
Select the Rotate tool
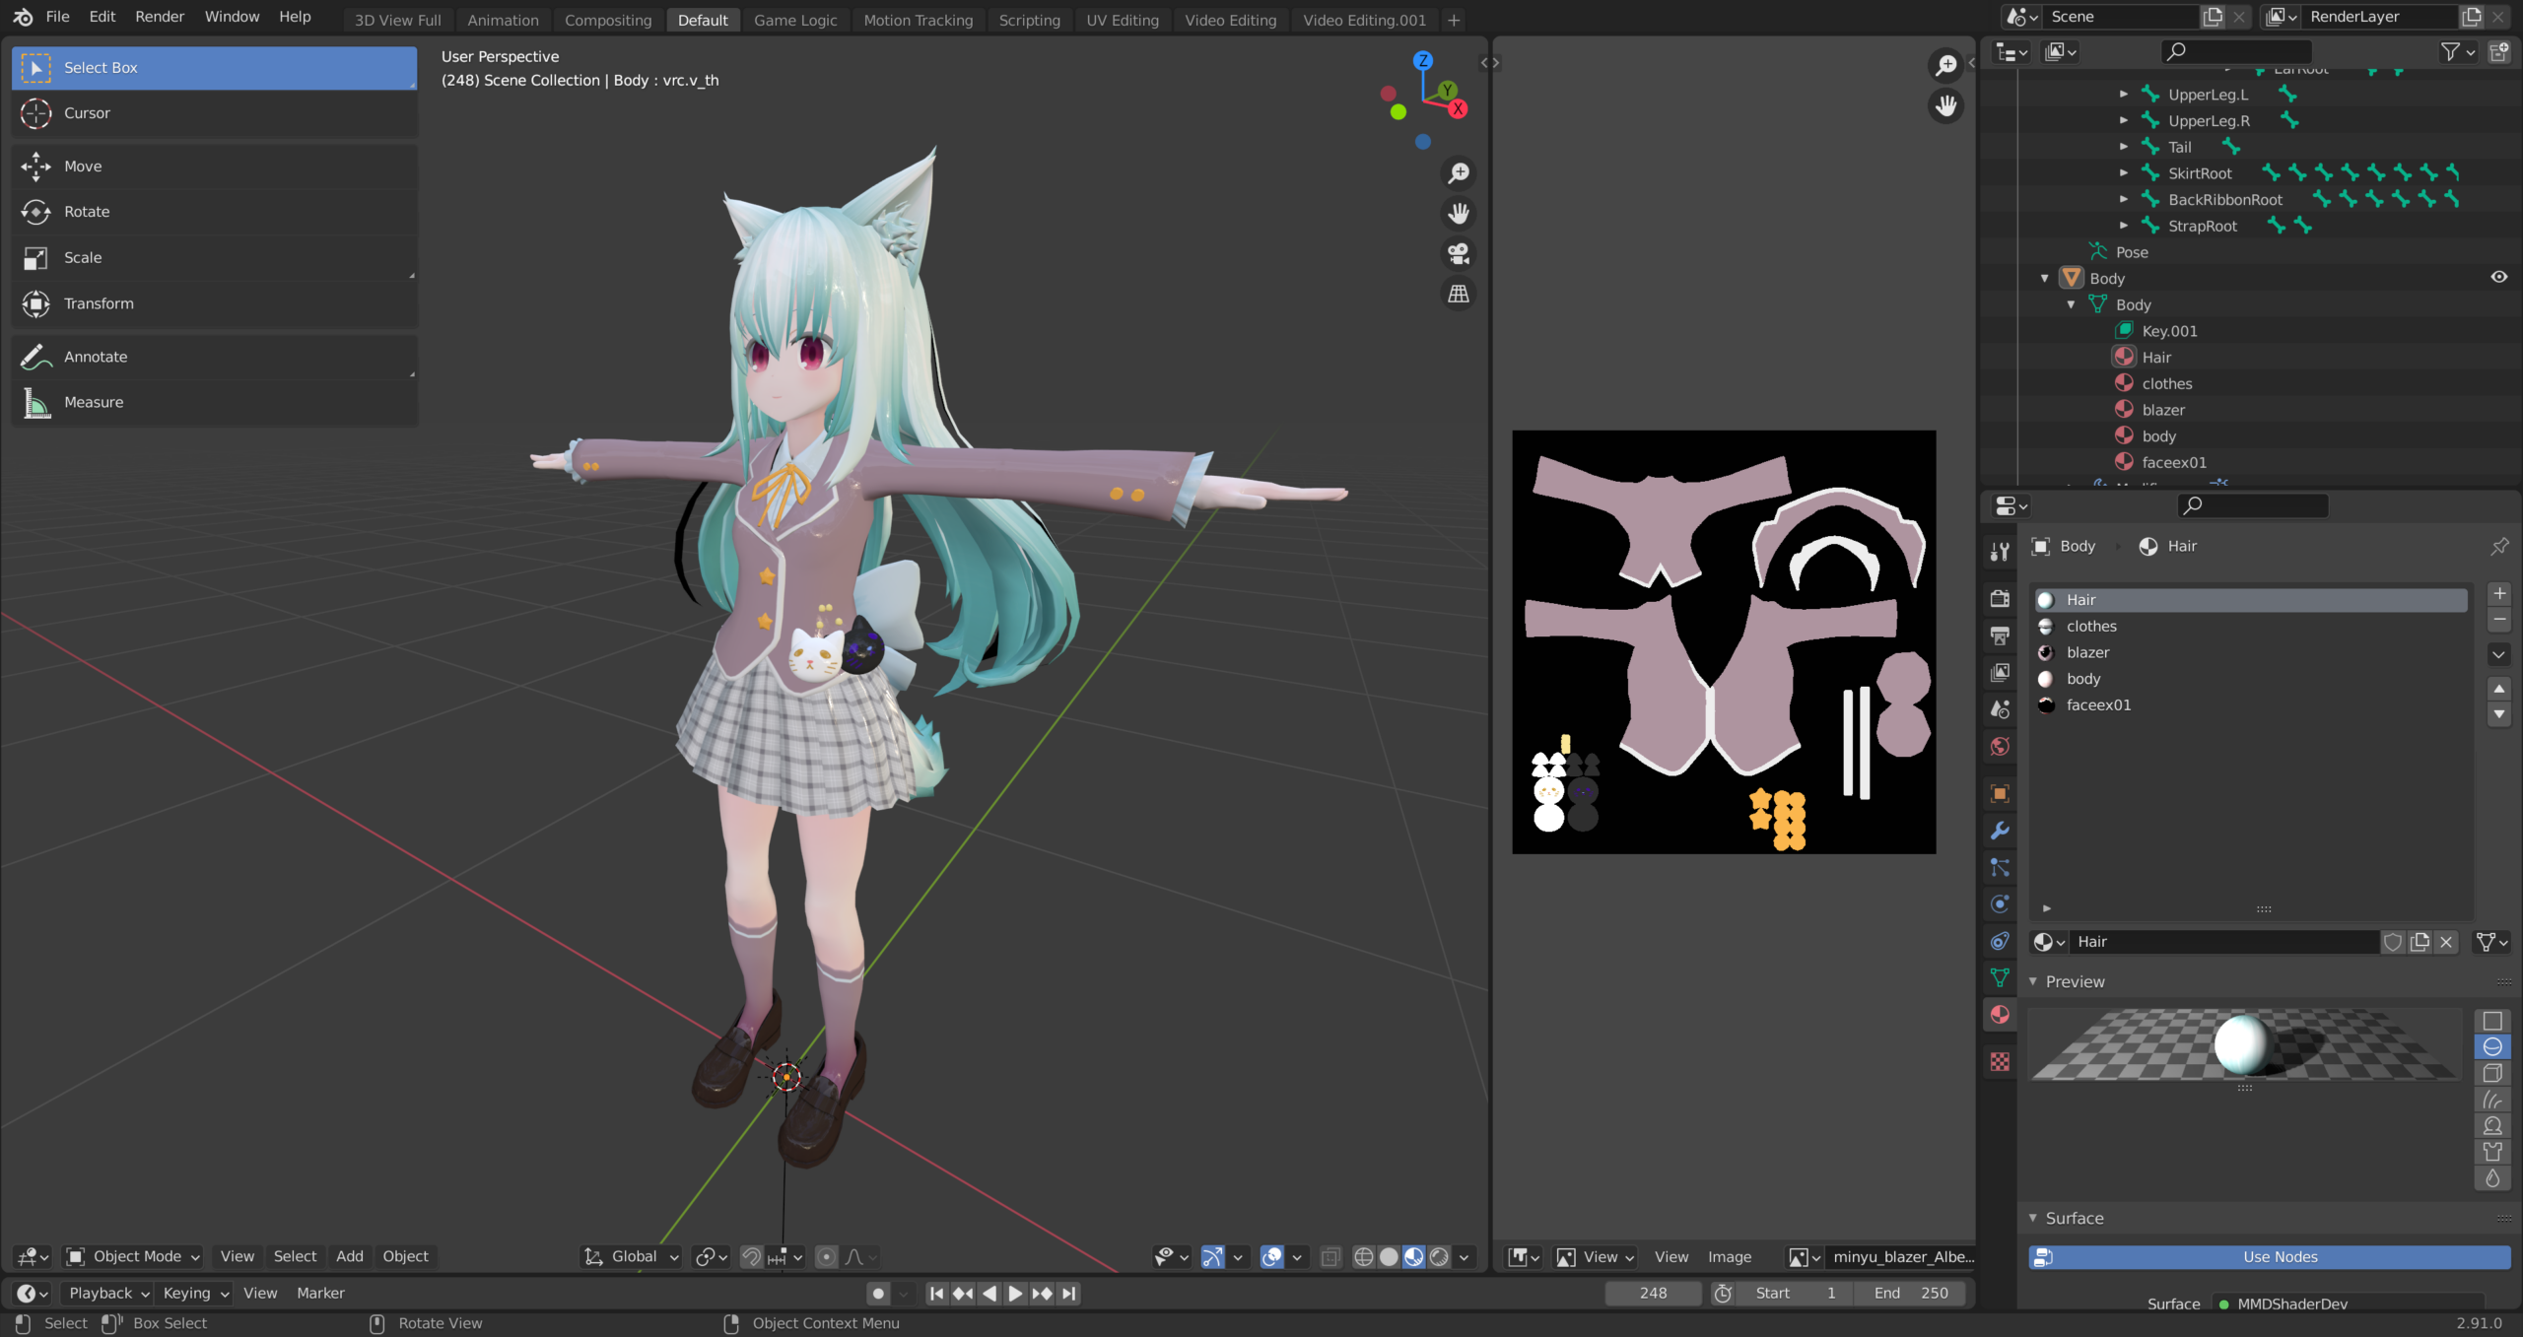pyautogui.click(x=214, y=212)
